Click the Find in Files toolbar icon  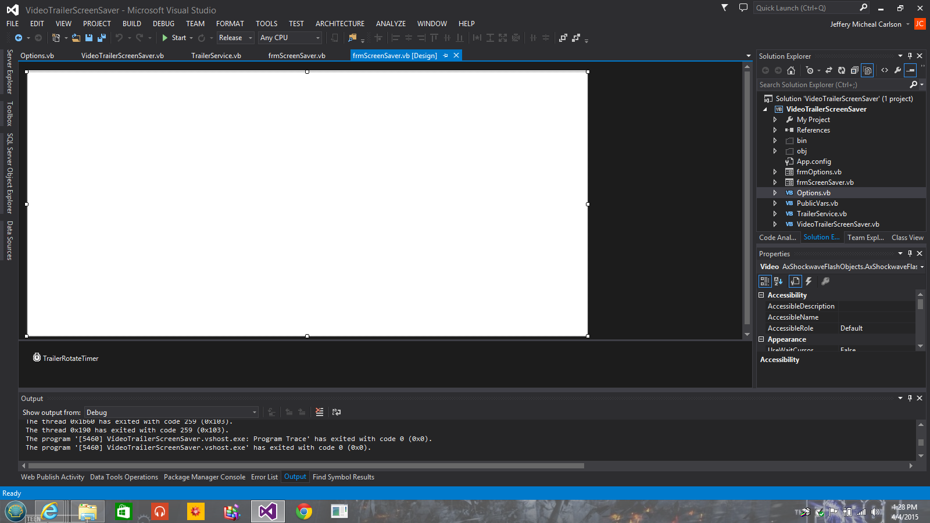pyautogui.click(x=352, y=38)
